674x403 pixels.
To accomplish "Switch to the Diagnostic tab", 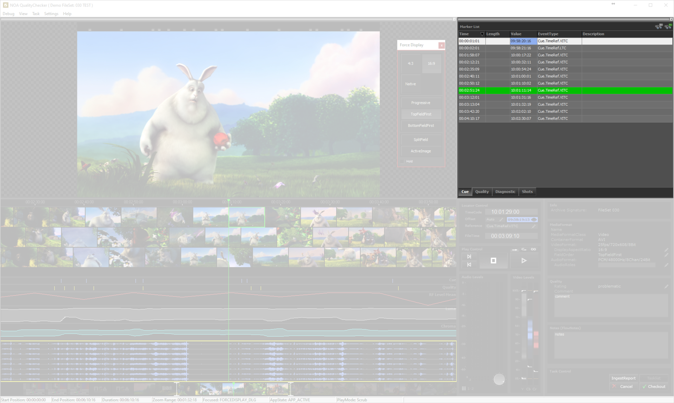I will click(505, 192).
